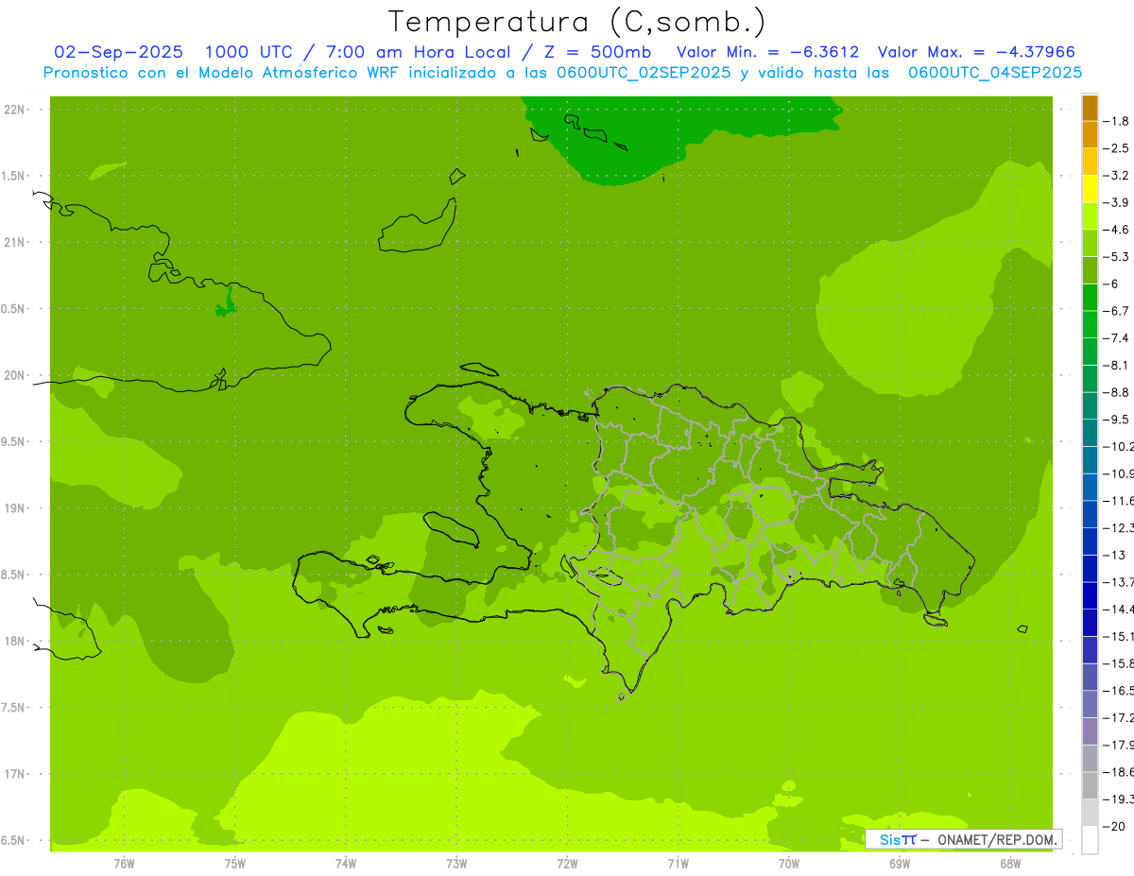The height and width of the screenshot is (876, 1134).
Task: Pick the gray swatch between -18.6 and -19.3
Action: [1090, 785]
